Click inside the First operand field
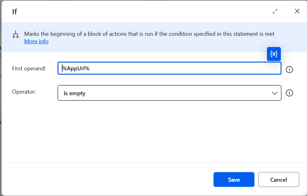Image resolution: width=307 pixels, height=196 pixels. (169, 68)
